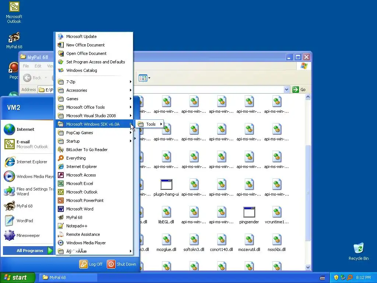Open Remote Assistance

click(x=94, y=234)
